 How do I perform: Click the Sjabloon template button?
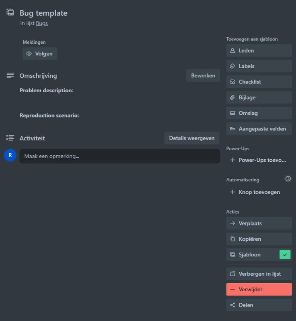[250, 254]
